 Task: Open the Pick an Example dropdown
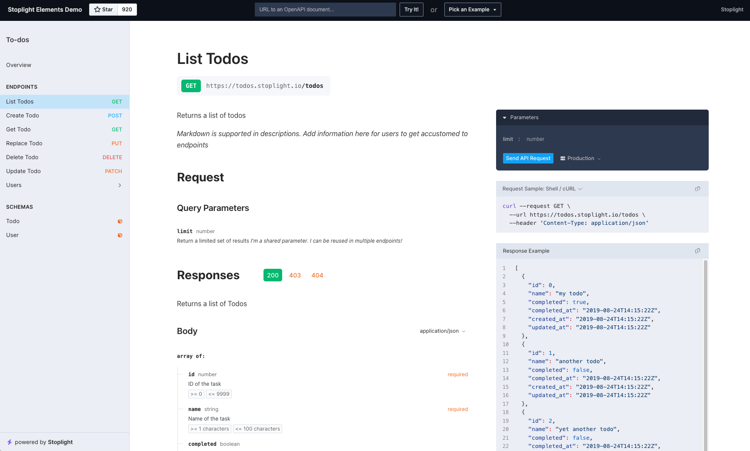coord(472,9)
